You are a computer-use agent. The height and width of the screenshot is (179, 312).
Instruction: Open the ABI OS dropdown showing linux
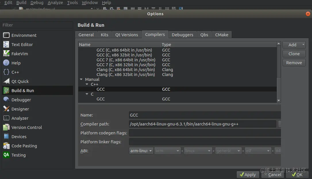(x=198, y=151)
